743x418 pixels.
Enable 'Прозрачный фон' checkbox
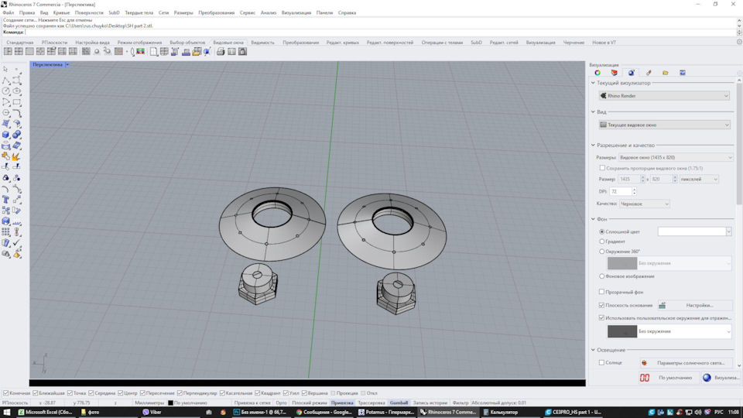pyautogui.click(x=602, y=292)
